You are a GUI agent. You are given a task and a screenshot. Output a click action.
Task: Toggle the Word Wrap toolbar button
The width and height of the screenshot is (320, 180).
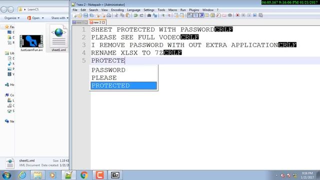click(189, 15)
